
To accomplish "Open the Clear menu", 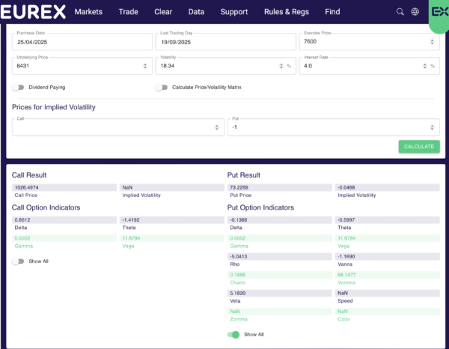I will point(163,12).
